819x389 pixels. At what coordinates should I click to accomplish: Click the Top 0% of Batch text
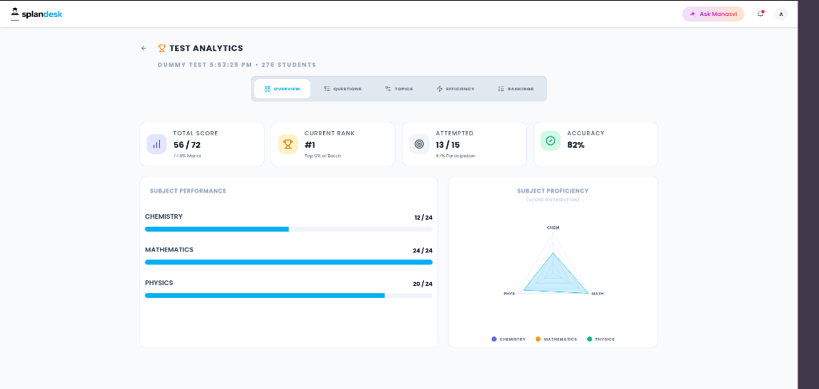coord(322,156)
